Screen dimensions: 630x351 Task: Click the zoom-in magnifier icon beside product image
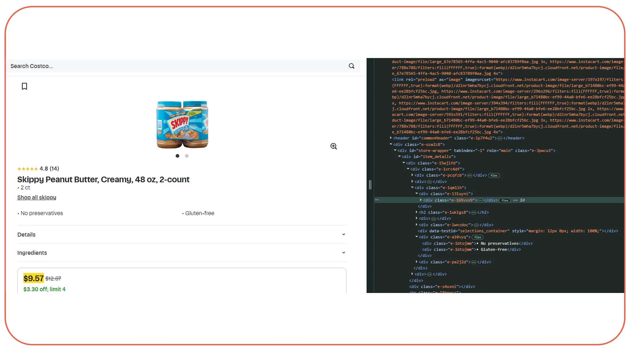coord(334,146)
